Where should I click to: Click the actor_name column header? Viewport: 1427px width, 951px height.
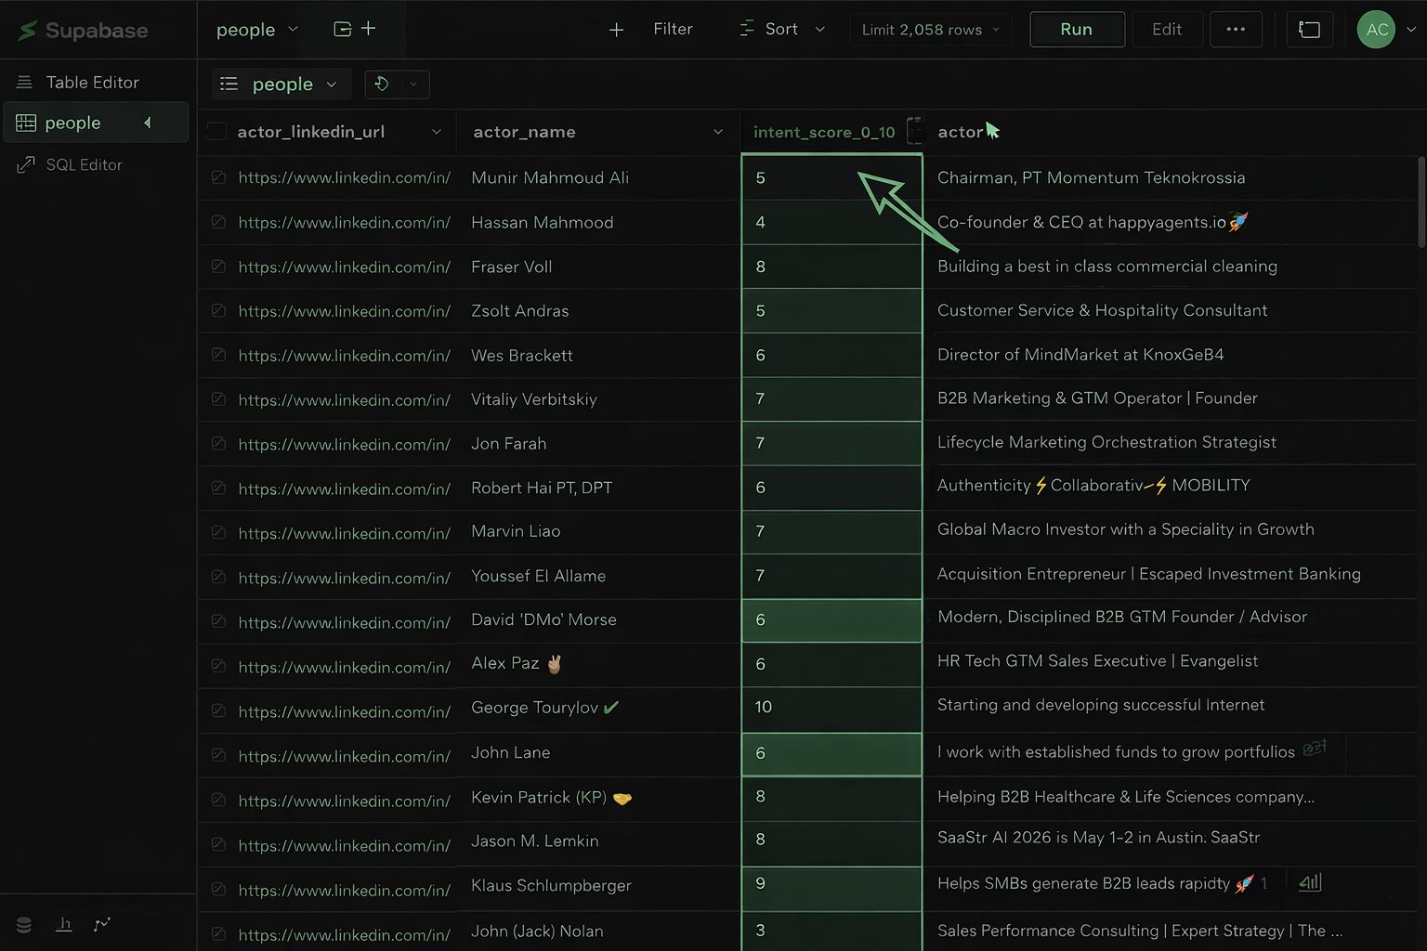pos(598,132)
